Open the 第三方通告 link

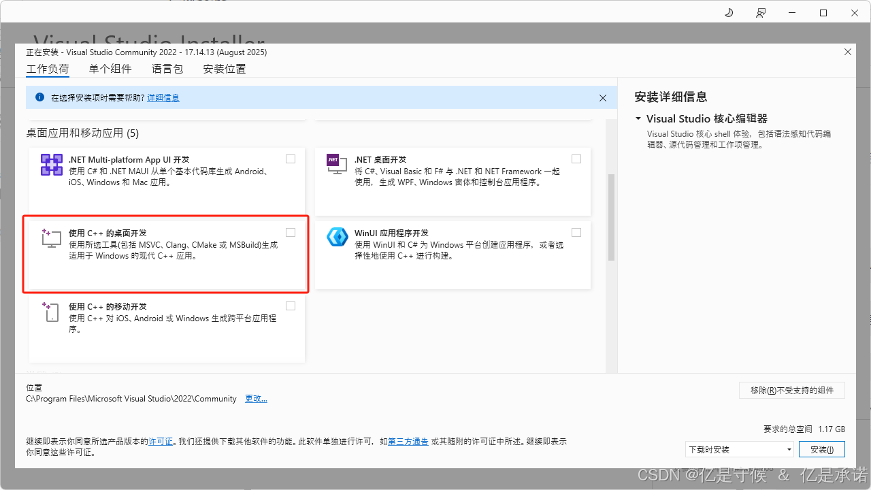pos(408,442)
